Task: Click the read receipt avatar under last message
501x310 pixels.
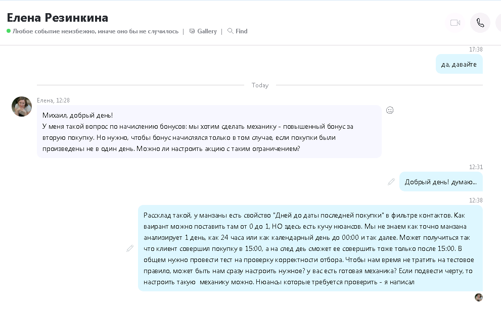Action: [479, 297]
